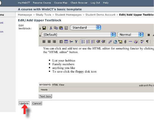Insert a hyperlink using the link icon
154x120 pixels.
pos(110,42)
